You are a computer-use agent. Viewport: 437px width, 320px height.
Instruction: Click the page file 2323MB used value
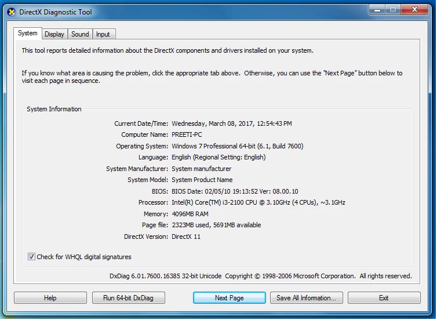pos(216,226)
